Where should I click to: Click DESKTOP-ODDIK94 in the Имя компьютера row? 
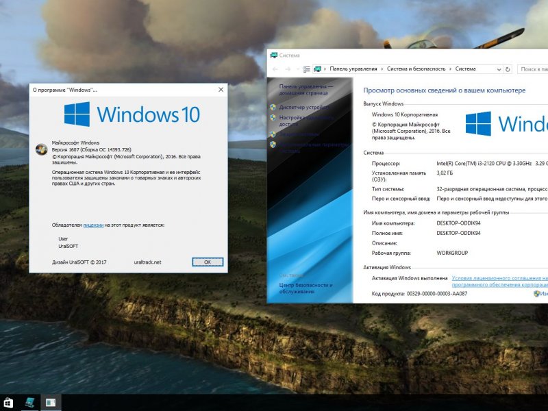[x=458, y=223]
